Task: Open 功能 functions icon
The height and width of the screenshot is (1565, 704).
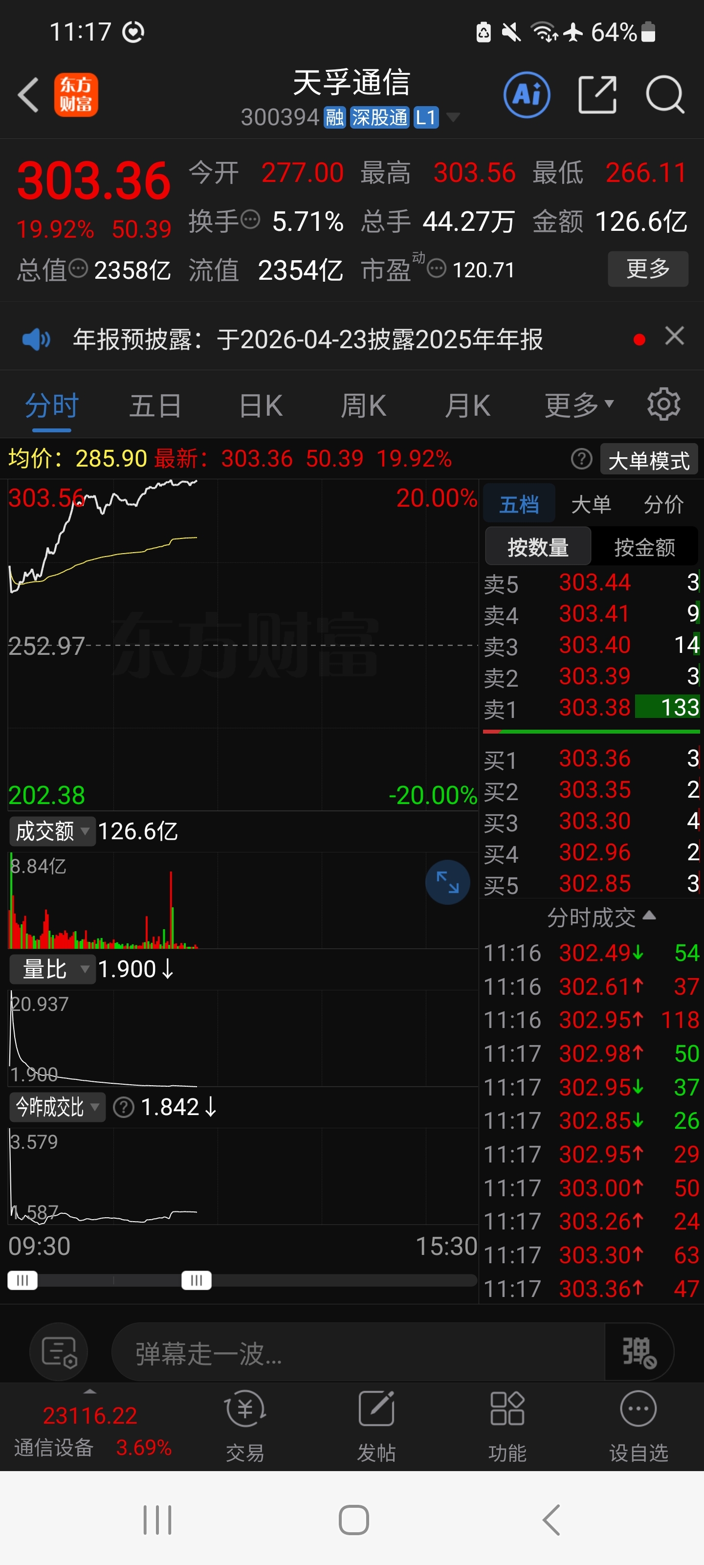Action: click(x=507, y=1427)
